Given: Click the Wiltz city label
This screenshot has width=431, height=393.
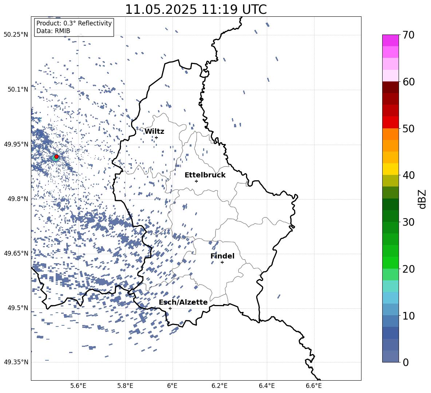Looking at the screenshot, I should [x=154, y=132].
